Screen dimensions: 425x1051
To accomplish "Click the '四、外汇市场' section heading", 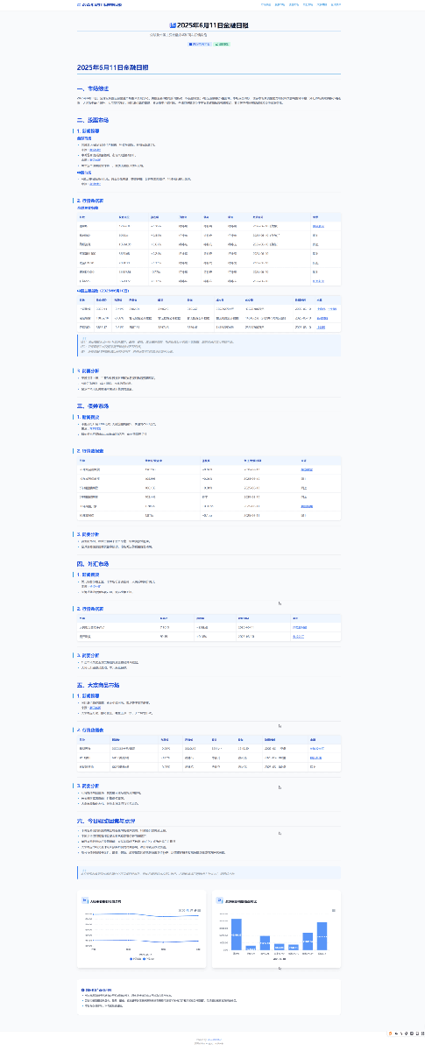I will click(x=92, y=563).
